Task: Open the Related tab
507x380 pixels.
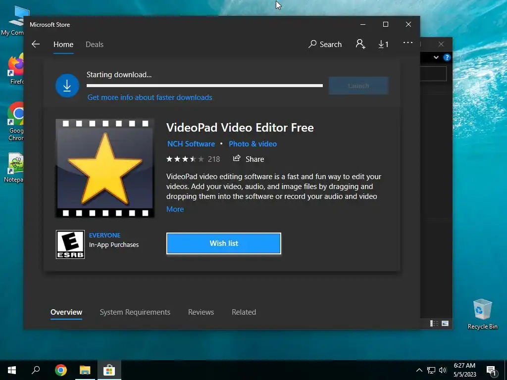Action: [244, 312]
